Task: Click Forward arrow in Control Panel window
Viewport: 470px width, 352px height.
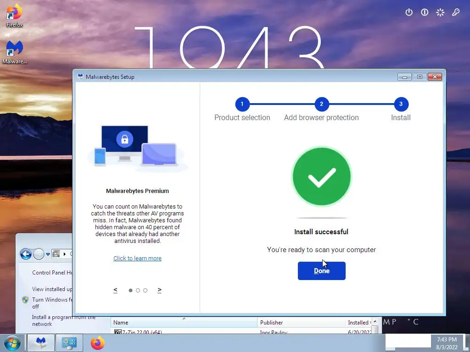Action: (x=39, y=254)
